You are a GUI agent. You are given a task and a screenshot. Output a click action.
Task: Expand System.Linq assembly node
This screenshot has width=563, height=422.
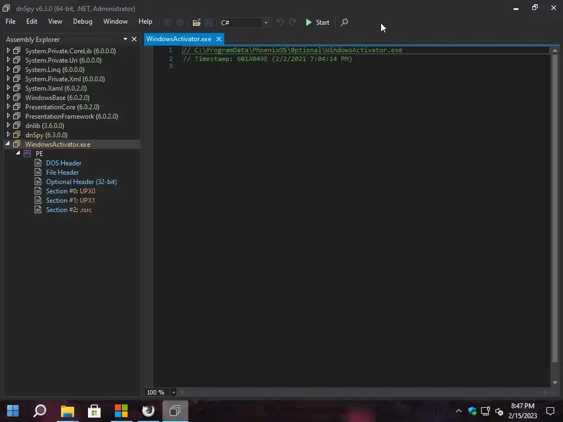coord(8,69)
